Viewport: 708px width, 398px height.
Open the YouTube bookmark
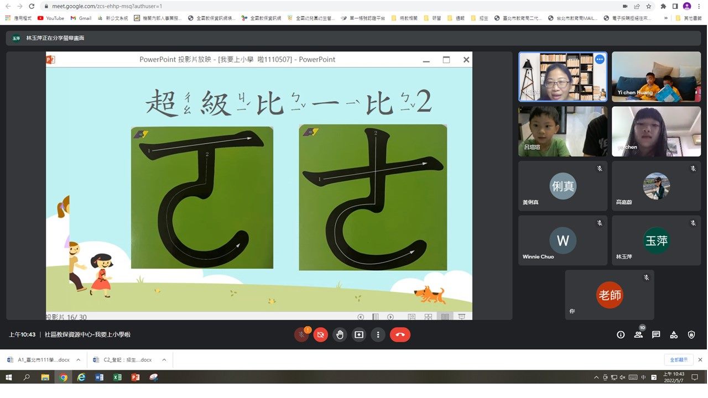click(x=51, y=18)
